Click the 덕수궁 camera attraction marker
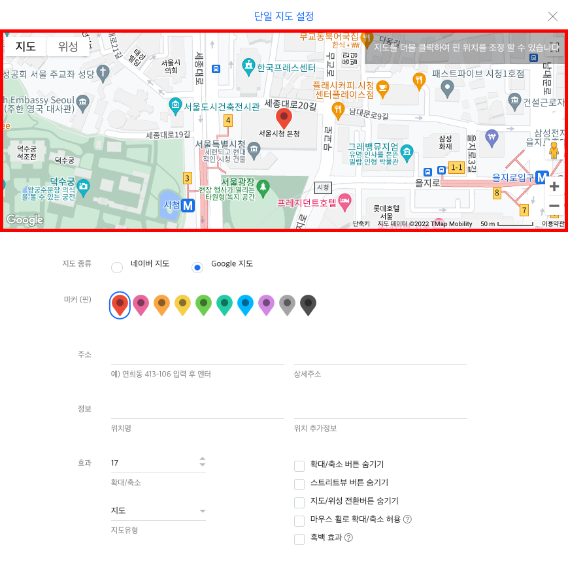568x562 pixels. click(84, 188)
